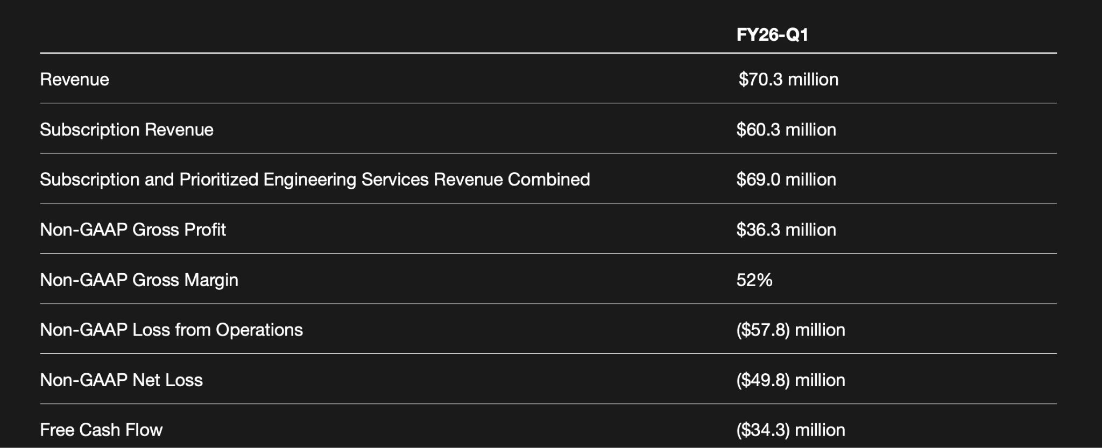Click the Subscription Revenue row label
Screen dimensions: 1102x448
pyautogui.click(x=126, y=130)
